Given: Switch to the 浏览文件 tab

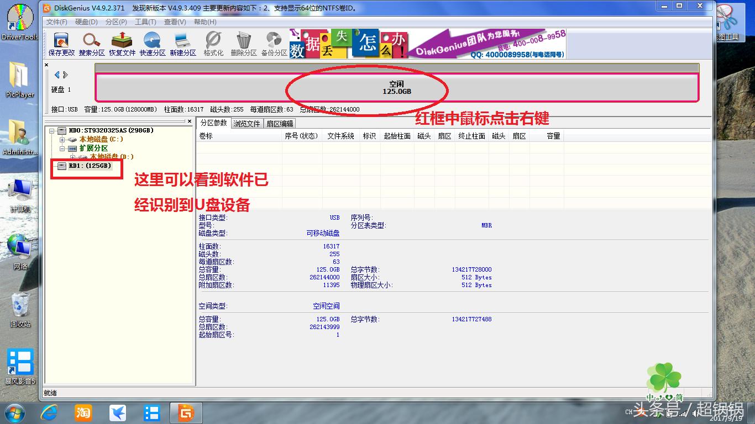Looking at the screenshot, I should 247,123.
